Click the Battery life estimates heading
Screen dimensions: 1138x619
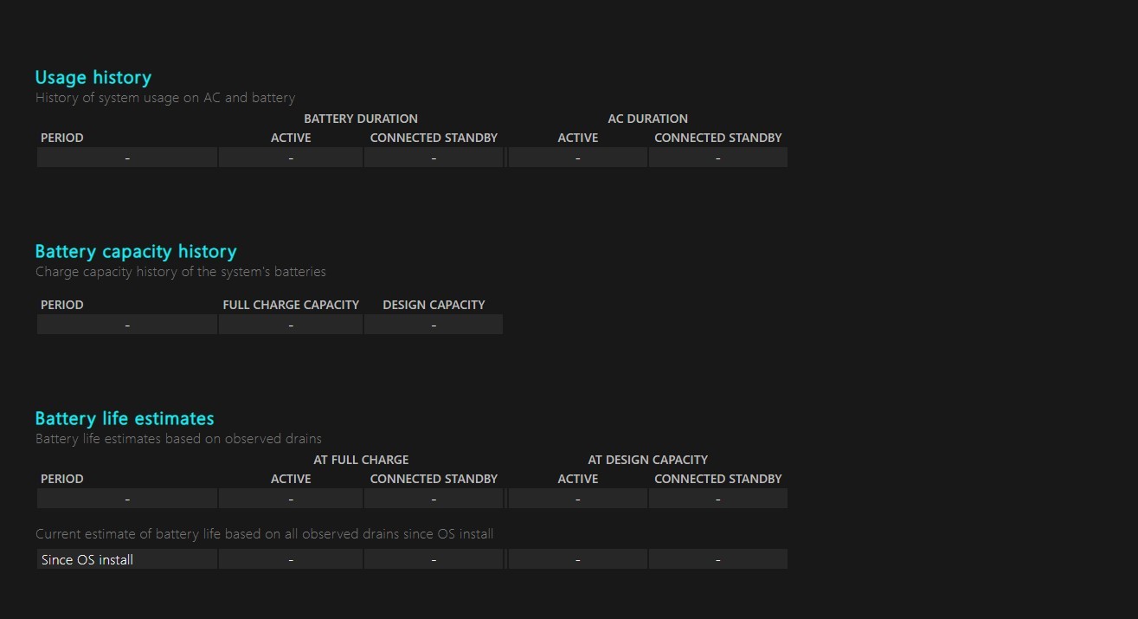click(125, 418)
